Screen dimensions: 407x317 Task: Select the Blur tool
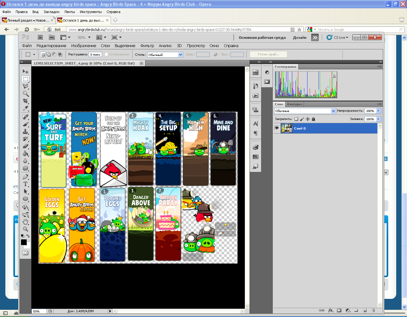pyautogui.click(x=25, y=161)
